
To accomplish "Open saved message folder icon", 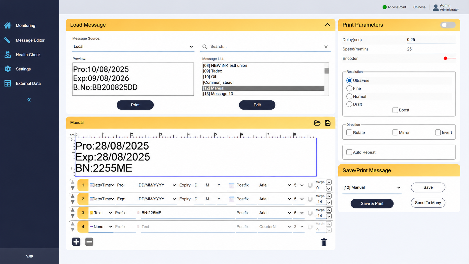I will coord(317,123).
